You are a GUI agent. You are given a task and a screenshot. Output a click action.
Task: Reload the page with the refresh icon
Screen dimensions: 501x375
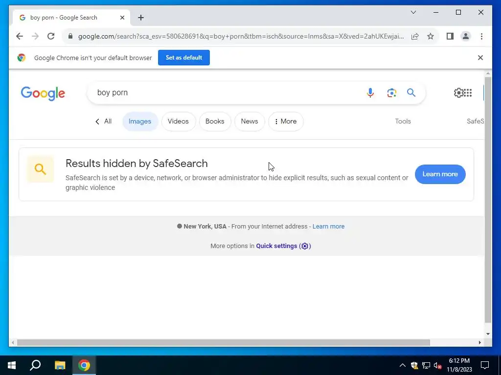51,36
